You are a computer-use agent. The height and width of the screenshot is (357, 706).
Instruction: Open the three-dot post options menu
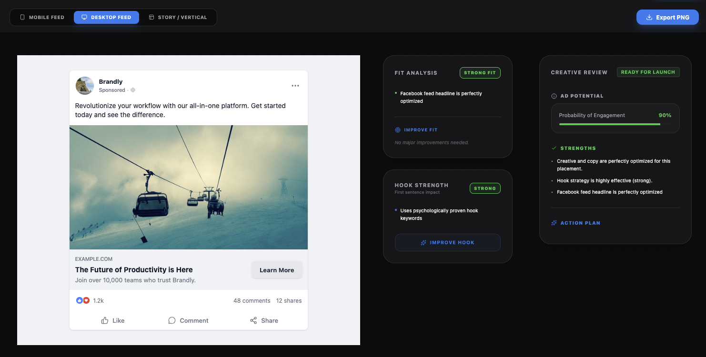point(295,86)
